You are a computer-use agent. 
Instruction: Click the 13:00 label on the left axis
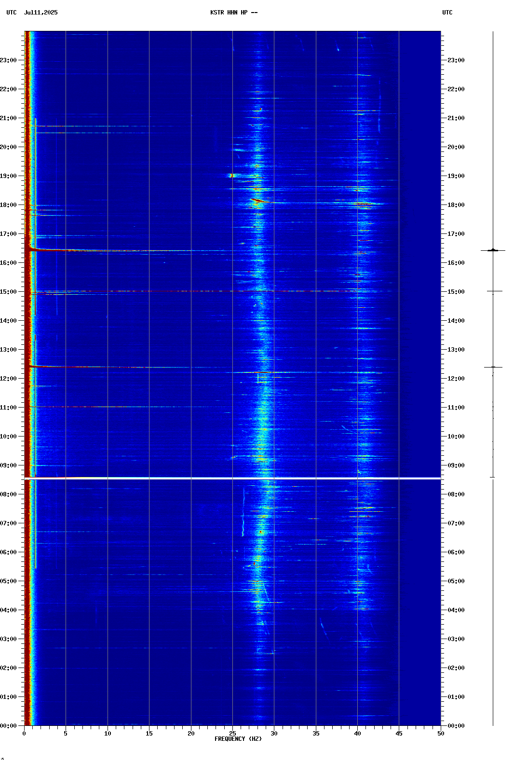[8, 350]
